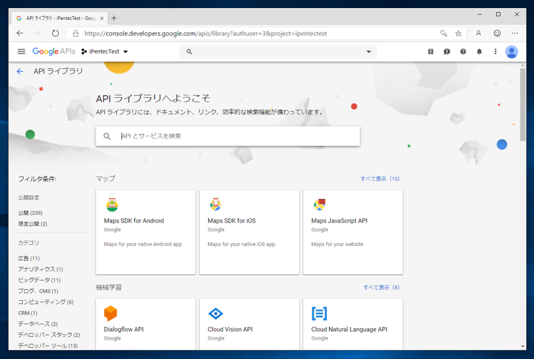Expand the top search bar dropdown arrow
534x359 pixels.
click(368, 52)
